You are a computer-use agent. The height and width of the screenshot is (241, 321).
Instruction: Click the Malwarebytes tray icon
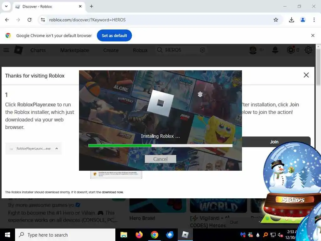pos(243,234)
